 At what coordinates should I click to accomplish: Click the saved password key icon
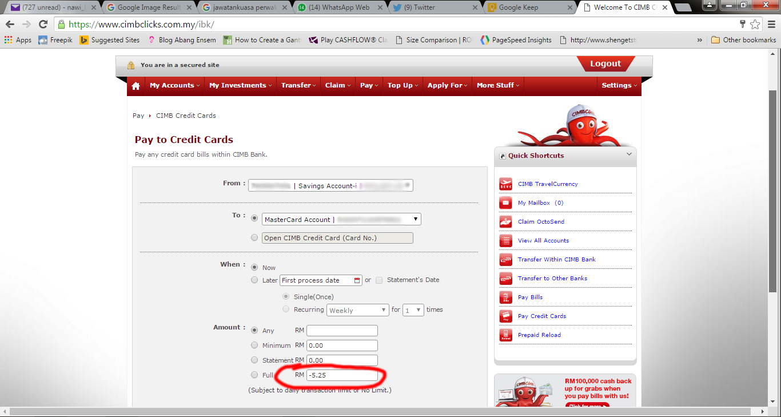743,25
